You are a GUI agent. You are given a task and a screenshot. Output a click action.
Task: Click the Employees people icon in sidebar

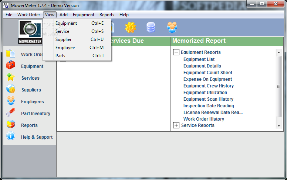point(11,101)
